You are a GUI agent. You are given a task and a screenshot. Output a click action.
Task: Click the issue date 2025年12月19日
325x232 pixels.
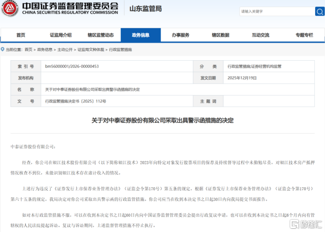(242, 78)
